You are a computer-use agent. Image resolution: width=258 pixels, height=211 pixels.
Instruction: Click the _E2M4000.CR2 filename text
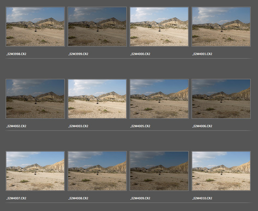click(140, 54)
